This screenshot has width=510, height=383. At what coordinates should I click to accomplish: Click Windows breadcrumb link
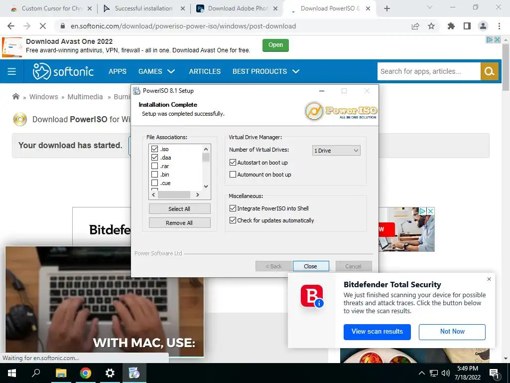[x=44, y=97]
